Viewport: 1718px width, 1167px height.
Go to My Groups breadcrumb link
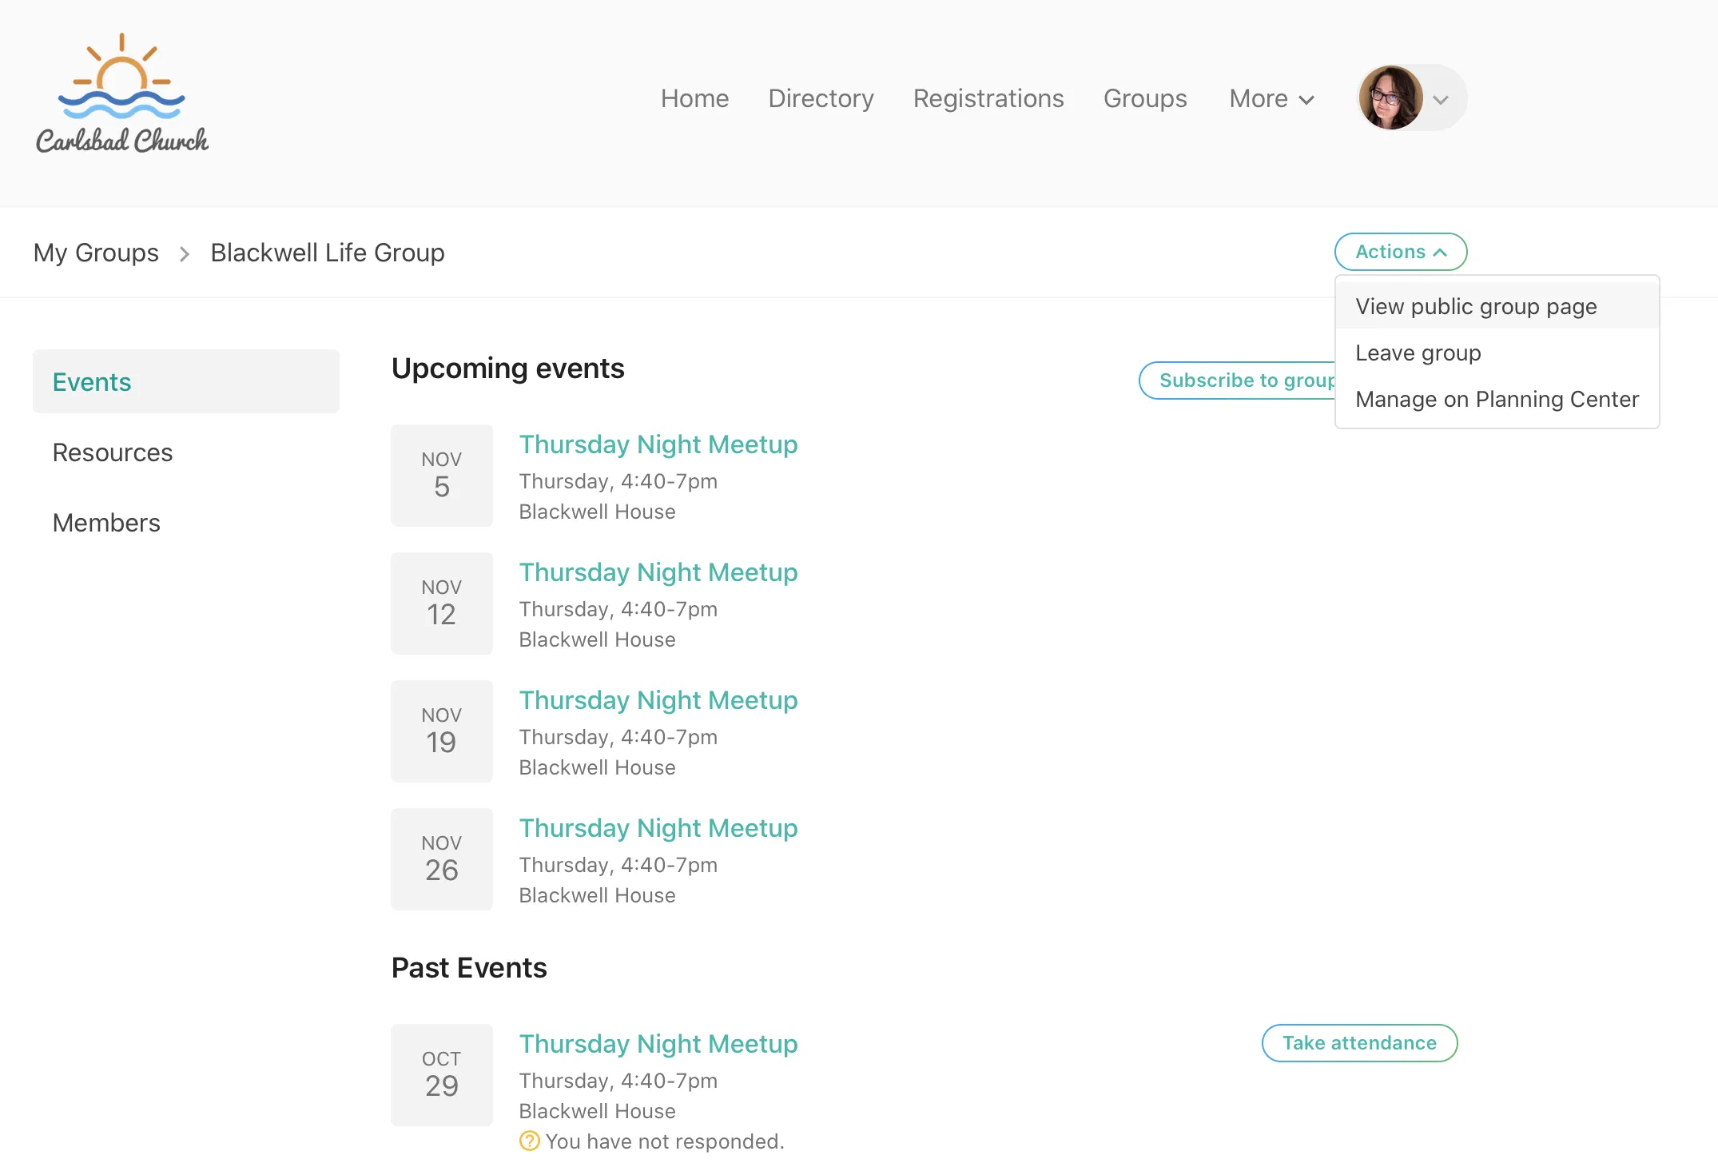coord(96,253)
